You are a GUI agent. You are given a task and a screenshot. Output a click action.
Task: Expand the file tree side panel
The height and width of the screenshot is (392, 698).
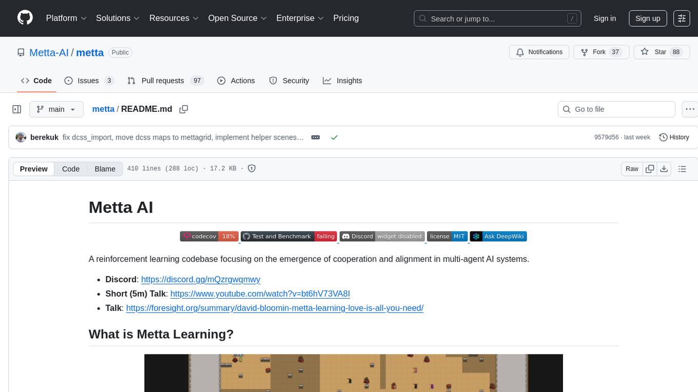[x=16, y=109]
